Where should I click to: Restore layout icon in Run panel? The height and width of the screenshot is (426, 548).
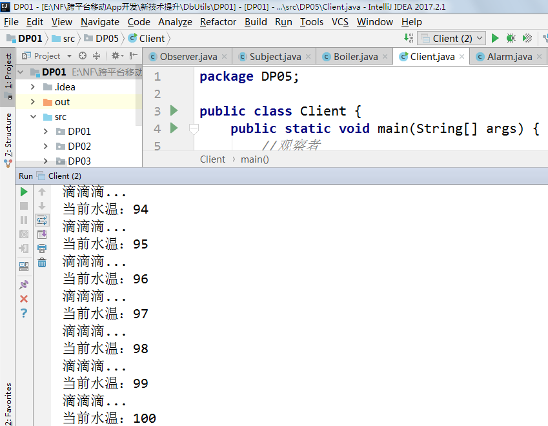tap(24, 267)
